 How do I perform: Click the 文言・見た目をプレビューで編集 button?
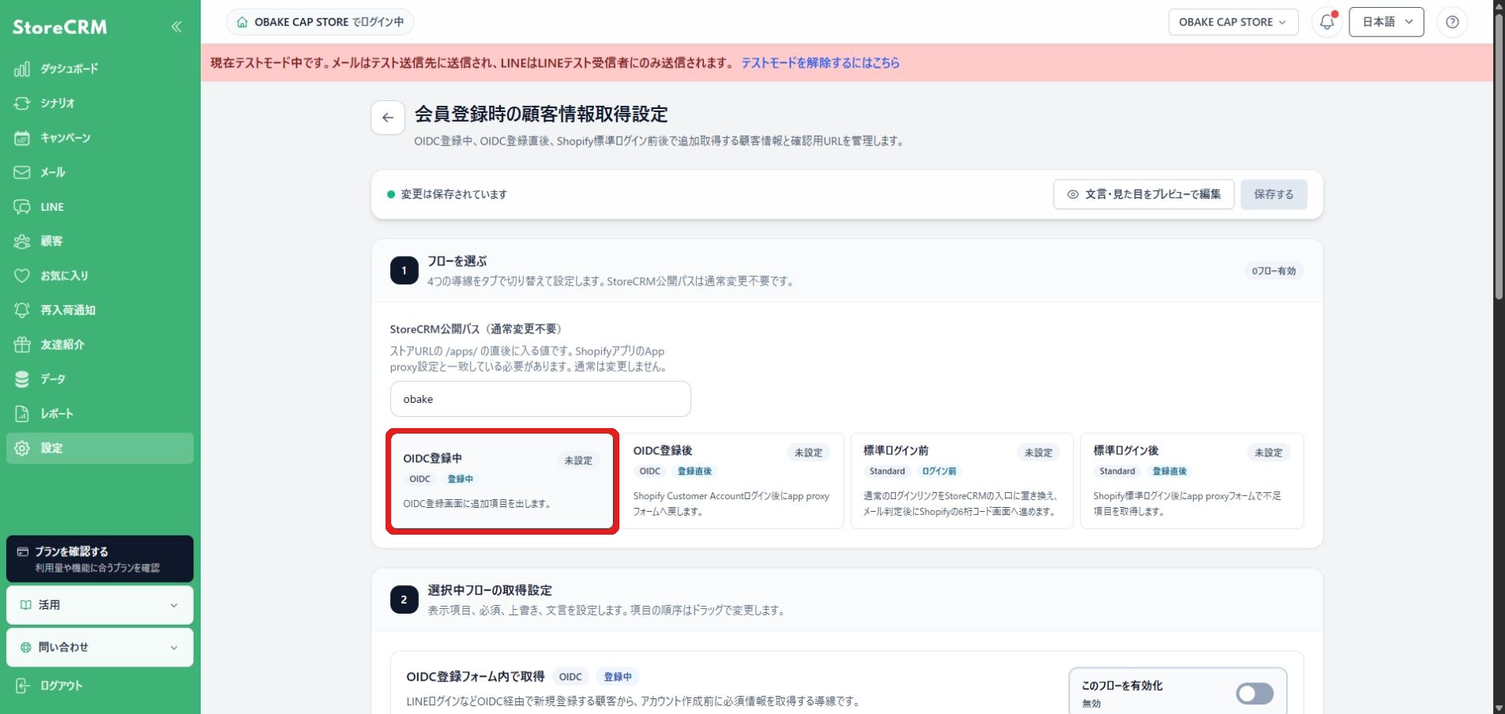click(x=1143, y=194)
